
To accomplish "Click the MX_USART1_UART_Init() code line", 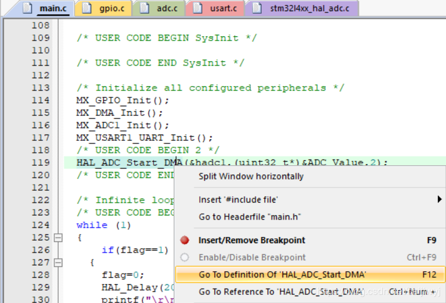I will tap(144, 138).
